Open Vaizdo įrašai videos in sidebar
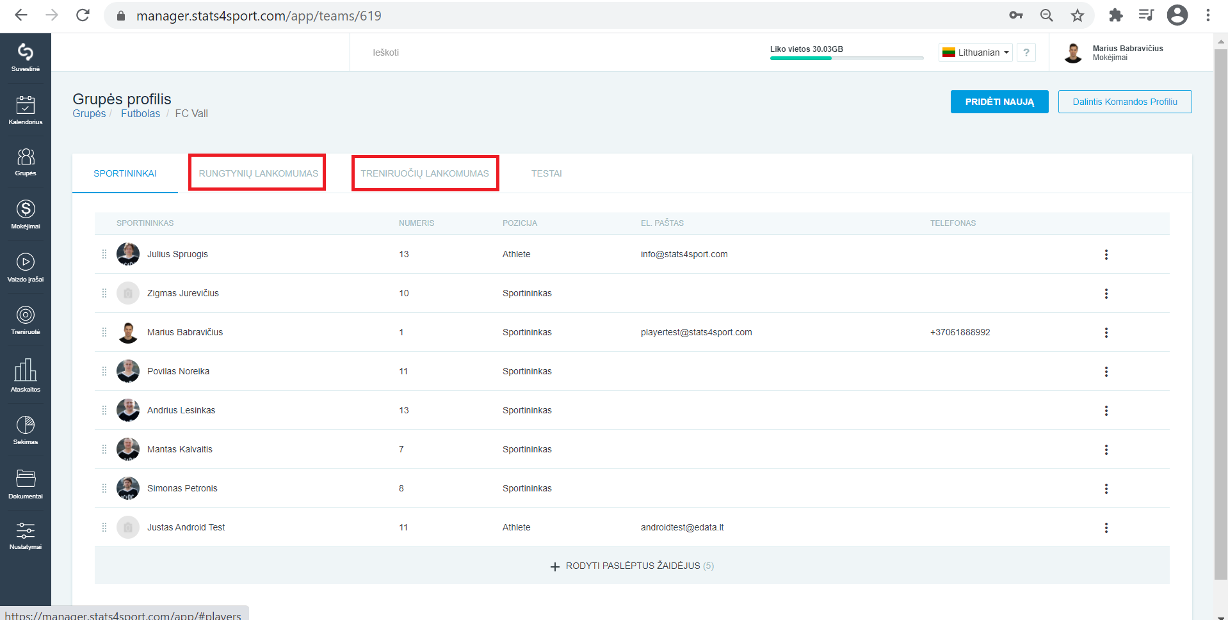 (26, 267)
